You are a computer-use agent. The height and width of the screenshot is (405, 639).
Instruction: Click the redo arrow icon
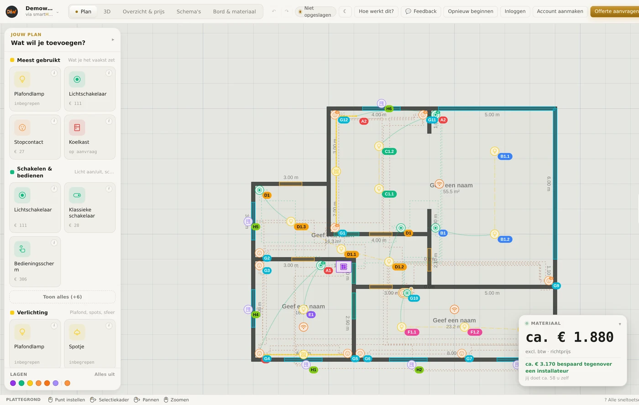point(287,11)
